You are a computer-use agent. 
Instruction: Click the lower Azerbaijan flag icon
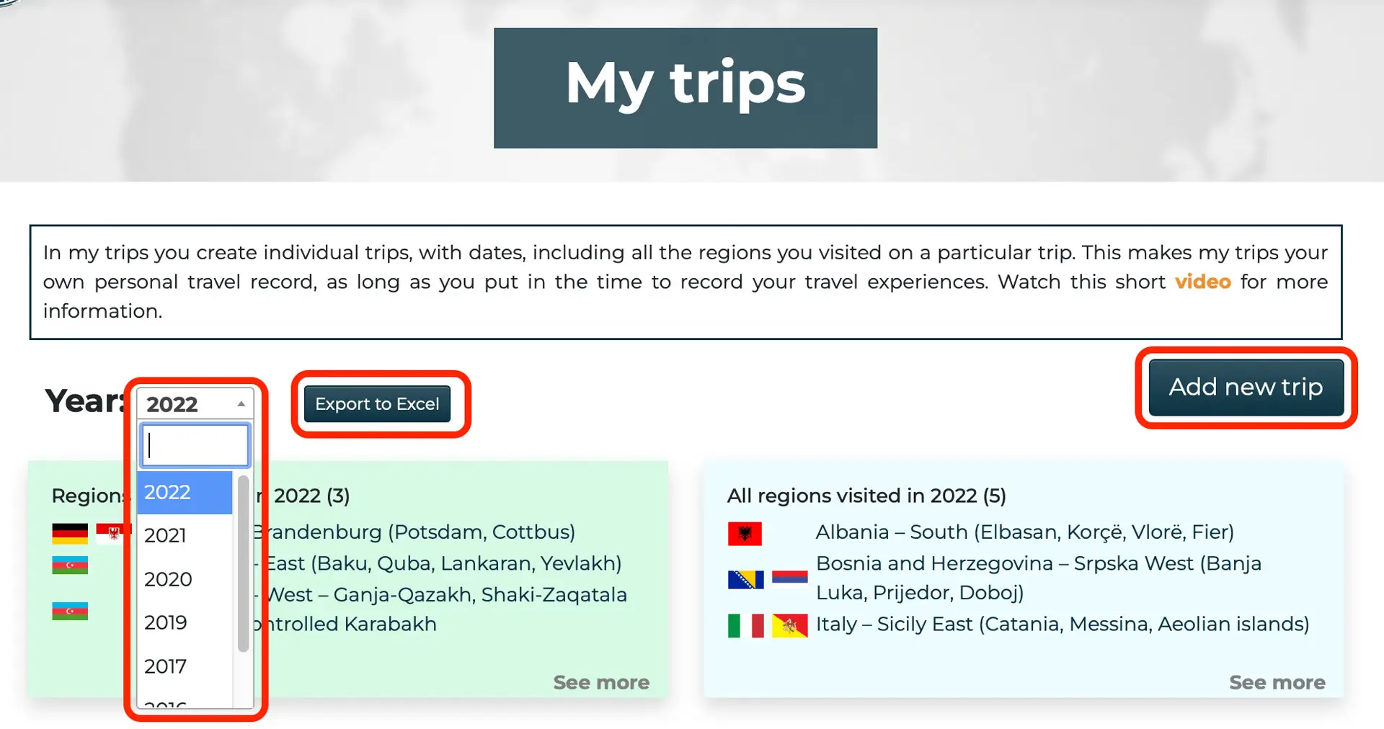(x=70, y=611)
